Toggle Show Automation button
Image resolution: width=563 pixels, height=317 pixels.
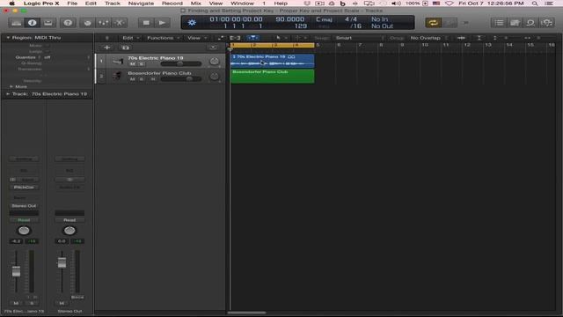220,38
